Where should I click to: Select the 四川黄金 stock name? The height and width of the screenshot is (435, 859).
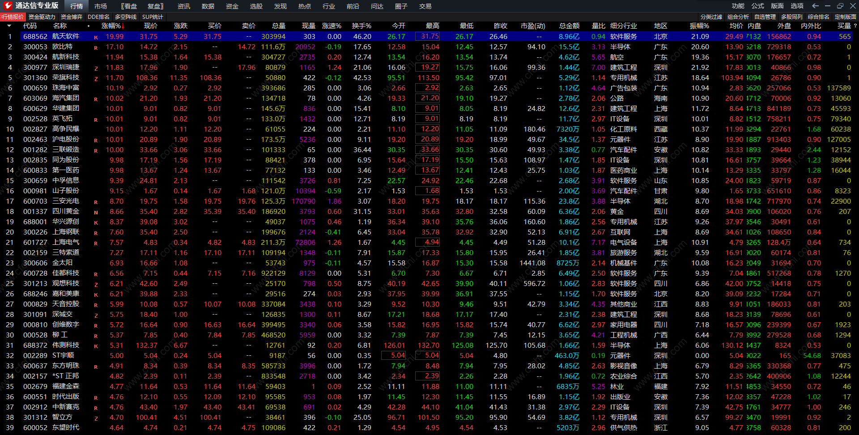click(66, 211)
